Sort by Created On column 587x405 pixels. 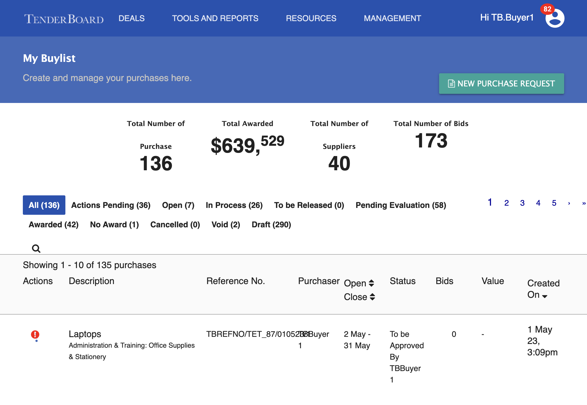[543, 289]
